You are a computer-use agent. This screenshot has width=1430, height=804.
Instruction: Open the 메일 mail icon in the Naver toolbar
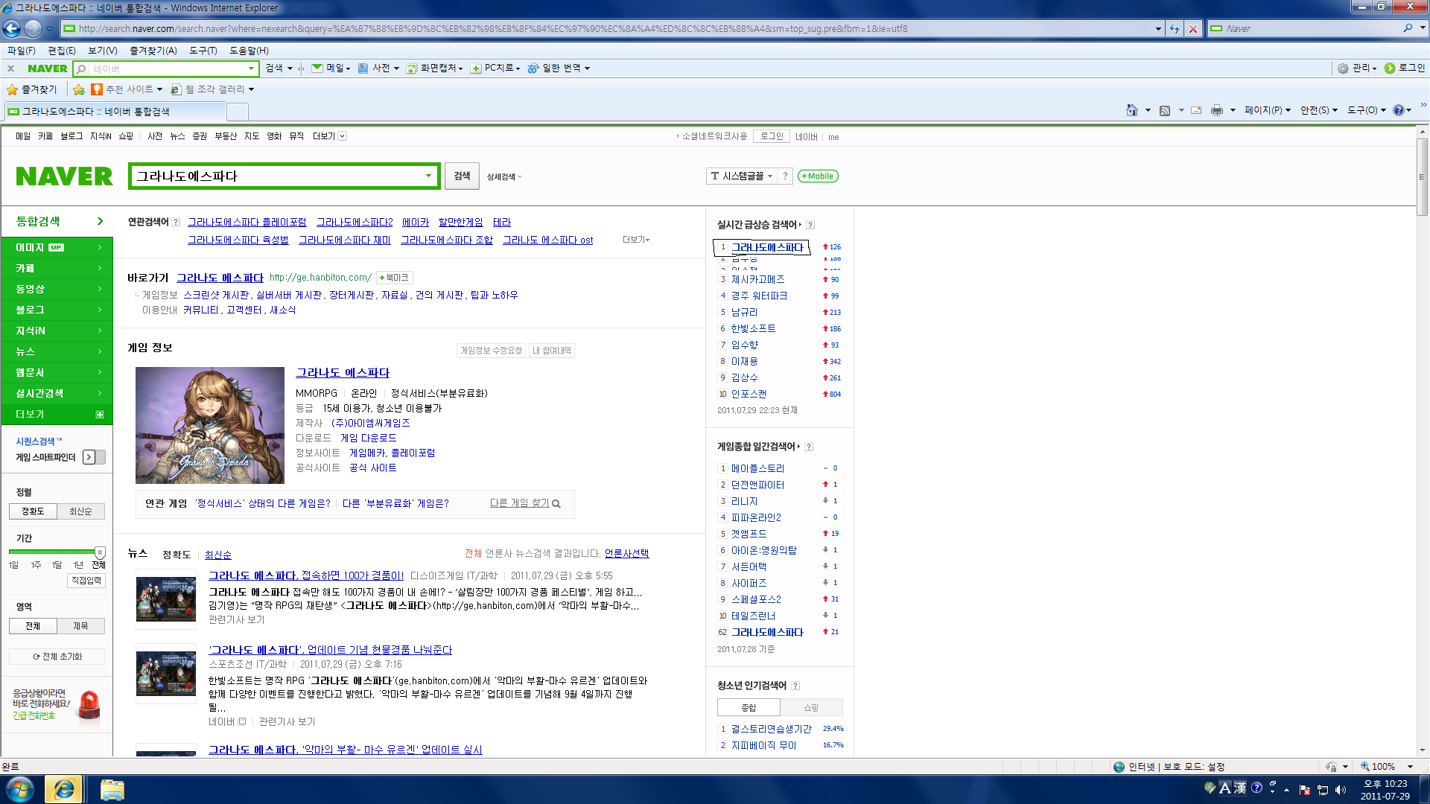click(x=317, y=68)
